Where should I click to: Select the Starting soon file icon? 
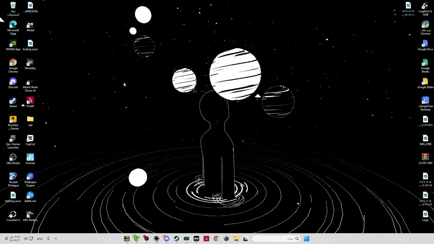[13, 198]
